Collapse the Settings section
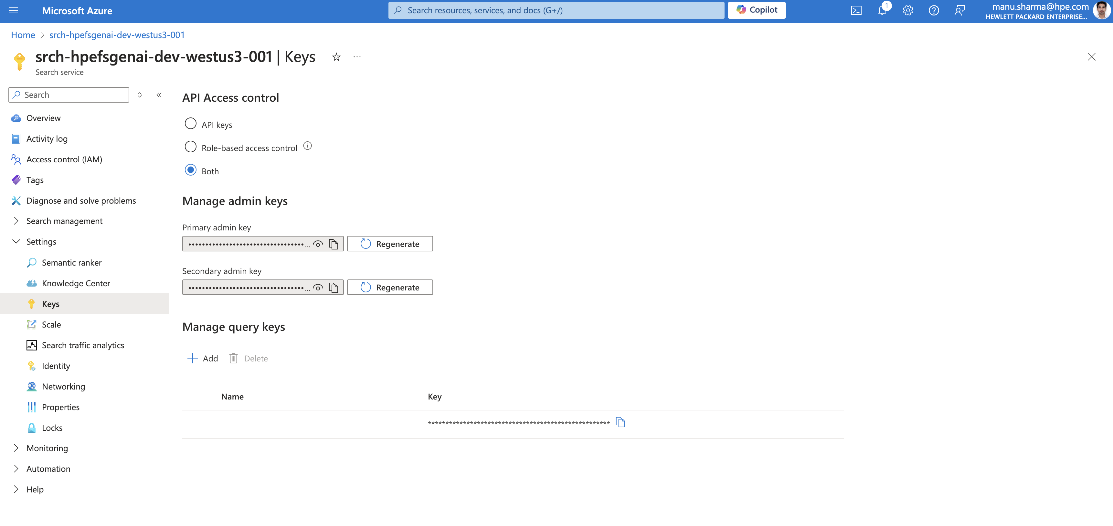This screenshot has width=1113, height=526. pyautogui.click(x=41, y=242)
